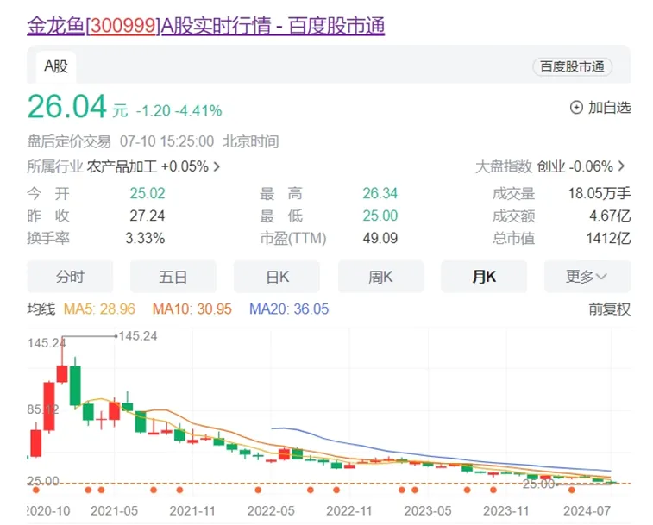Click the 昨收 value 27.24
Image resolution: width=653 pixels, height=525 pixels.
click(x=148, y=216)
